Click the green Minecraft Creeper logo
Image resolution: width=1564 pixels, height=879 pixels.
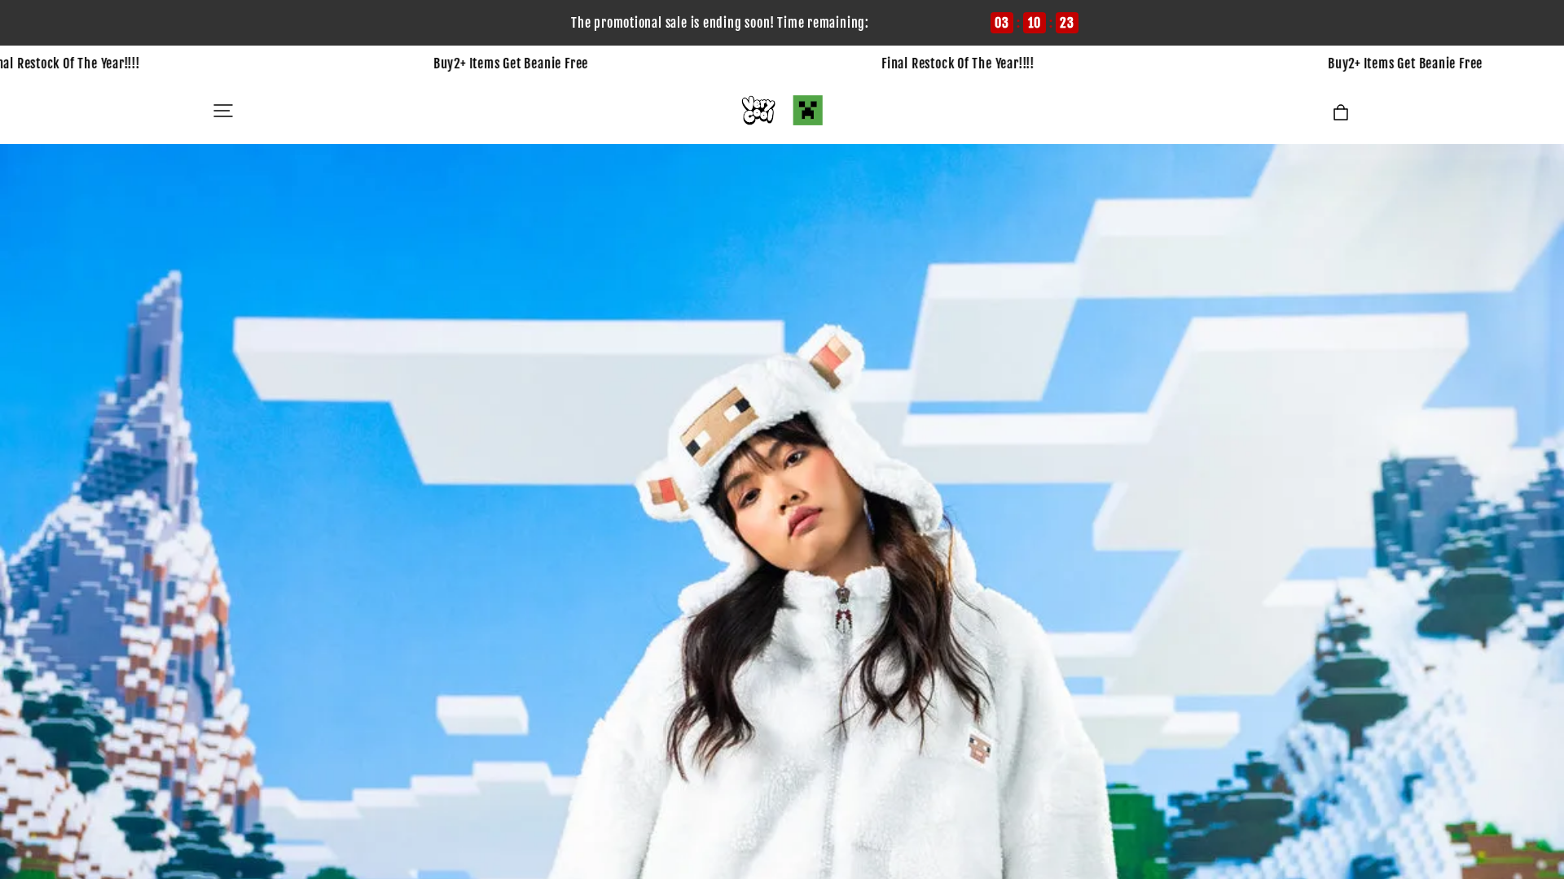point(807,110)
